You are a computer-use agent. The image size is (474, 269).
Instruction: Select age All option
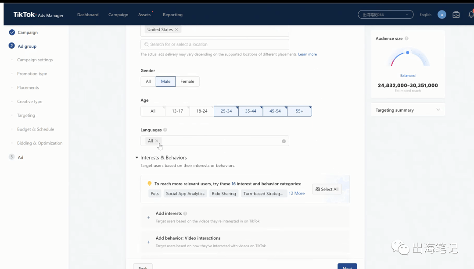pyautogui.click(x=153, y=111)
